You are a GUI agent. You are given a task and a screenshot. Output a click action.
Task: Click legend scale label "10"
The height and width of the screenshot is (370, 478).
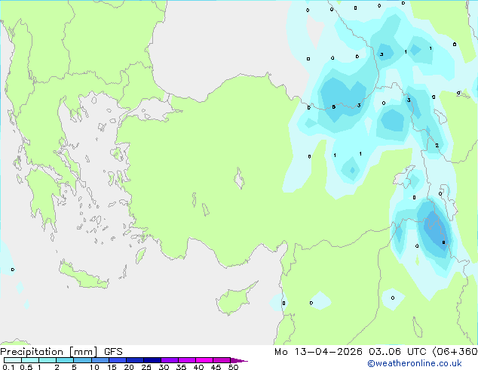94,367
